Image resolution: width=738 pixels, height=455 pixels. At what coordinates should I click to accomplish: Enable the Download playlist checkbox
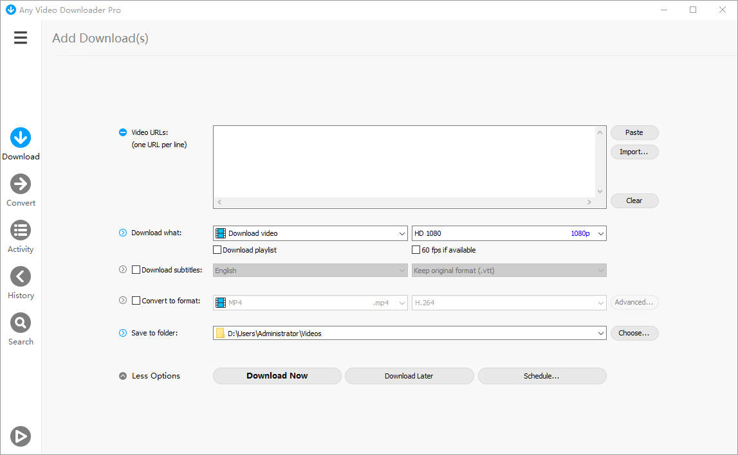[x=217, y=250]
